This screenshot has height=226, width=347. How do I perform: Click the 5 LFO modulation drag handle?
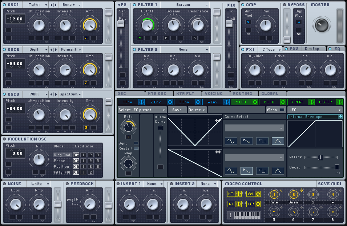255,102
